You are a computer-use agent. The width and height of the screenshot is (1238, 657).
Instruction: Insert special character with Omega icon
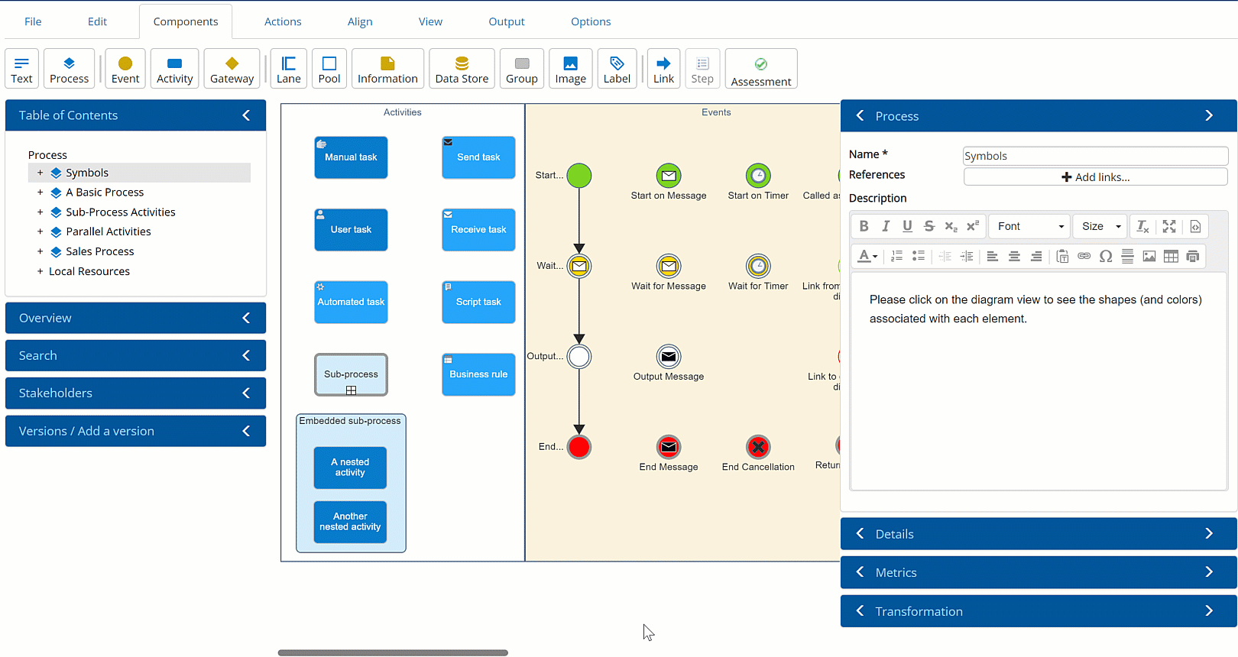coord(1105,257)
